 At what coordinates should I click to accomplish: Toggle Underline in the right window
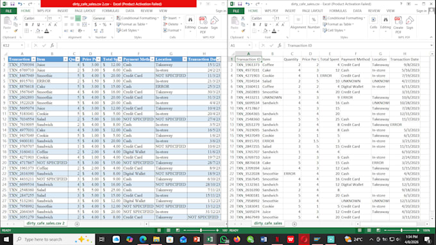click(x=266, y=24)
